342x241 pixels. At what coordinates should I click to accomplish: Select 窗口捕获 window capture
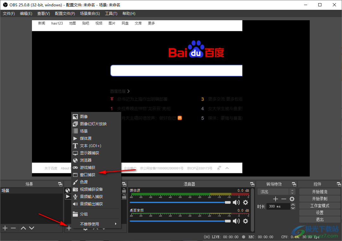pyautogui.click(x=96, y=175)
